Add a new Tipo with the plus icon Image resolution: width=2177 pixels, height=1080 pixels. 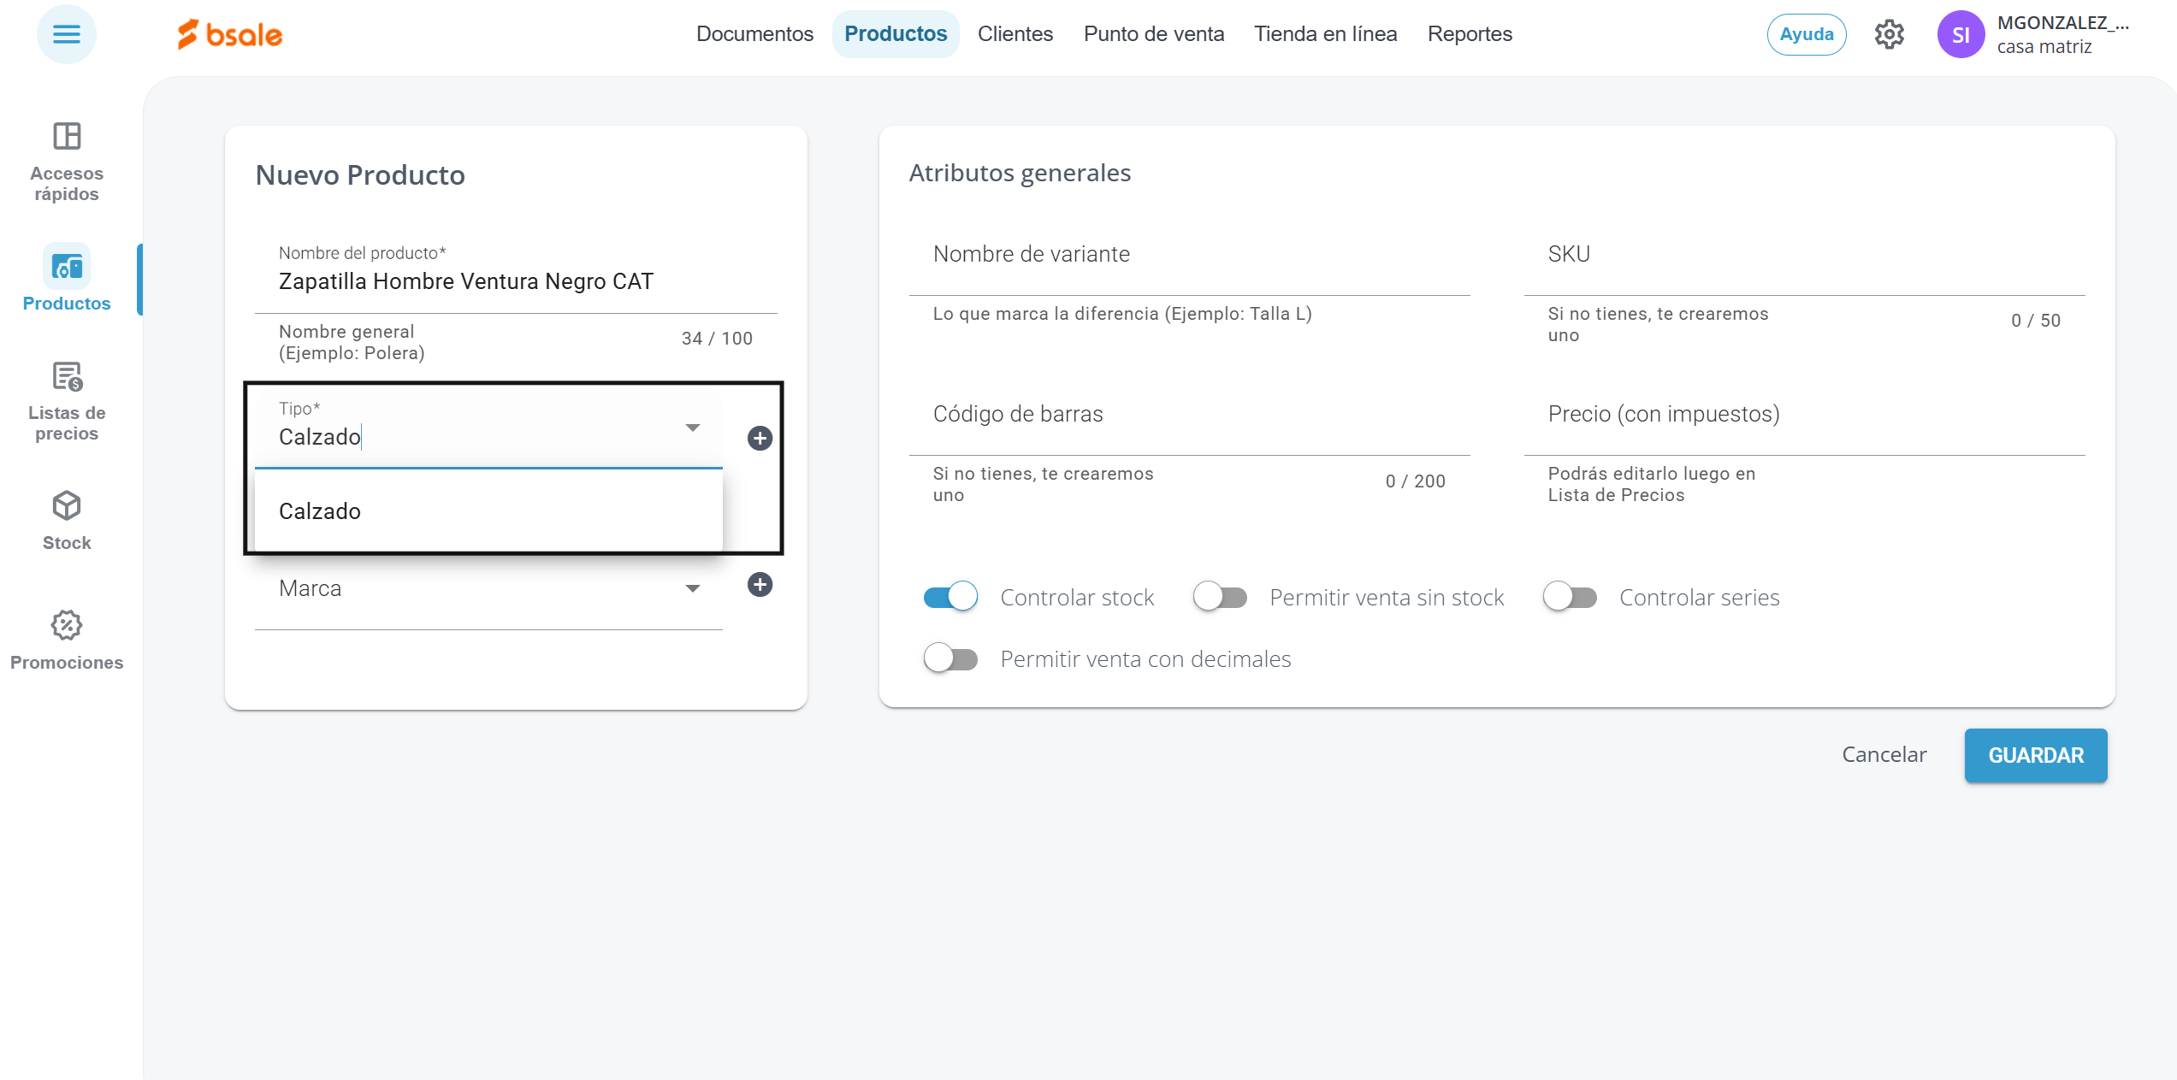(x=760, y=438)
